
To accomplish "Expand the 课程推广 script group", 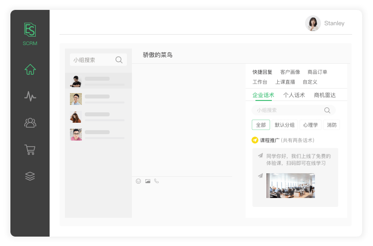I will coord(270,140).
